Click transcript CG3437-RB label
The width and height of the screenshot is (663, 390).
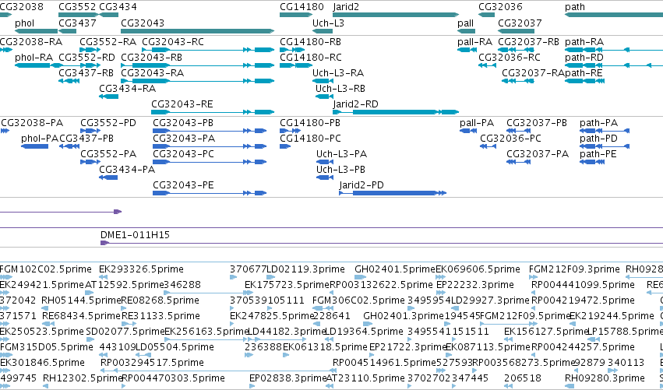click(x=86, y=73)
